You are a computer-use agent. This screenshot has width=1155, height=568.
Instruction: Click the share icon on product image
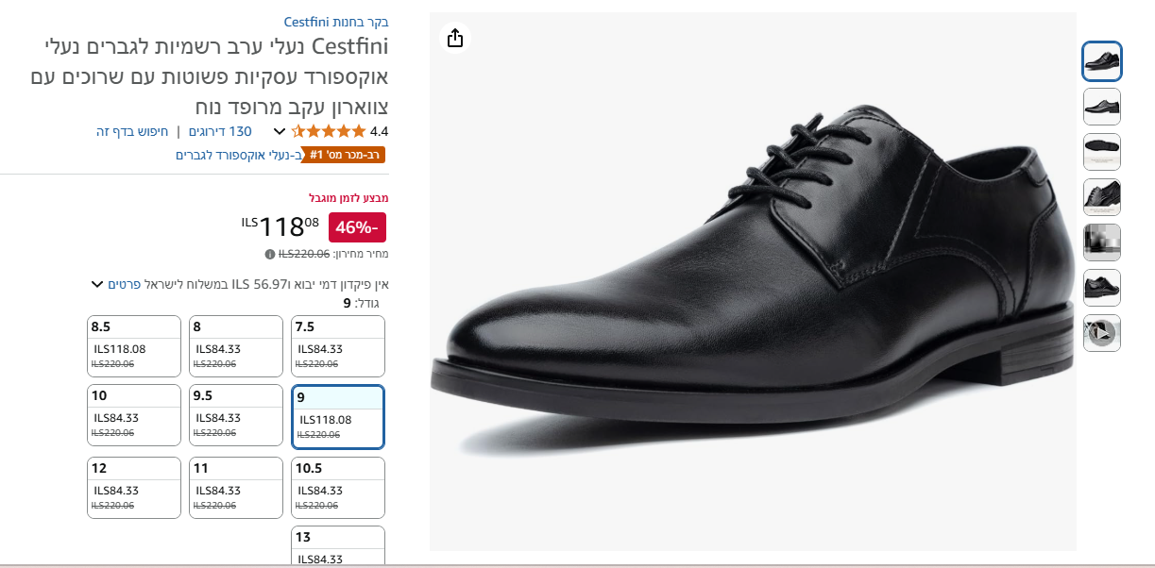coord(455,38)
